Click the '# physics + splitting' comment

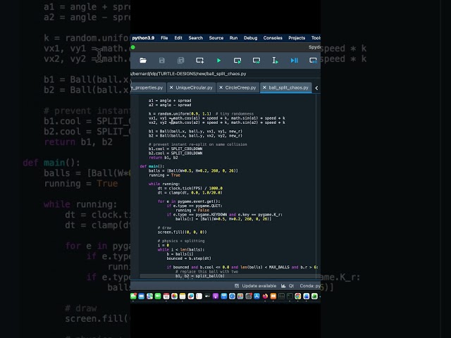pyautogui.click(x=181, y=241)
